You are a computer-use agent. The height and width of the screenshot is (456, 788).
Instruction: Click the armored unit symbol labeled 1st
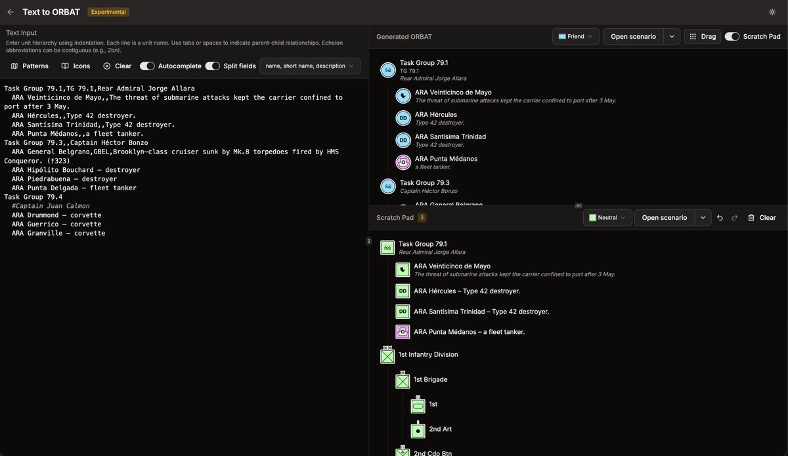click(x=418, y=405)
